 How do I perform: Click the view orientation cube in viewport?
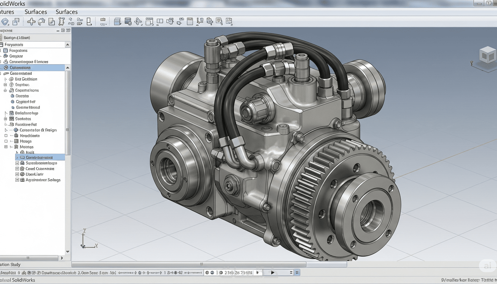pos(487,55)
